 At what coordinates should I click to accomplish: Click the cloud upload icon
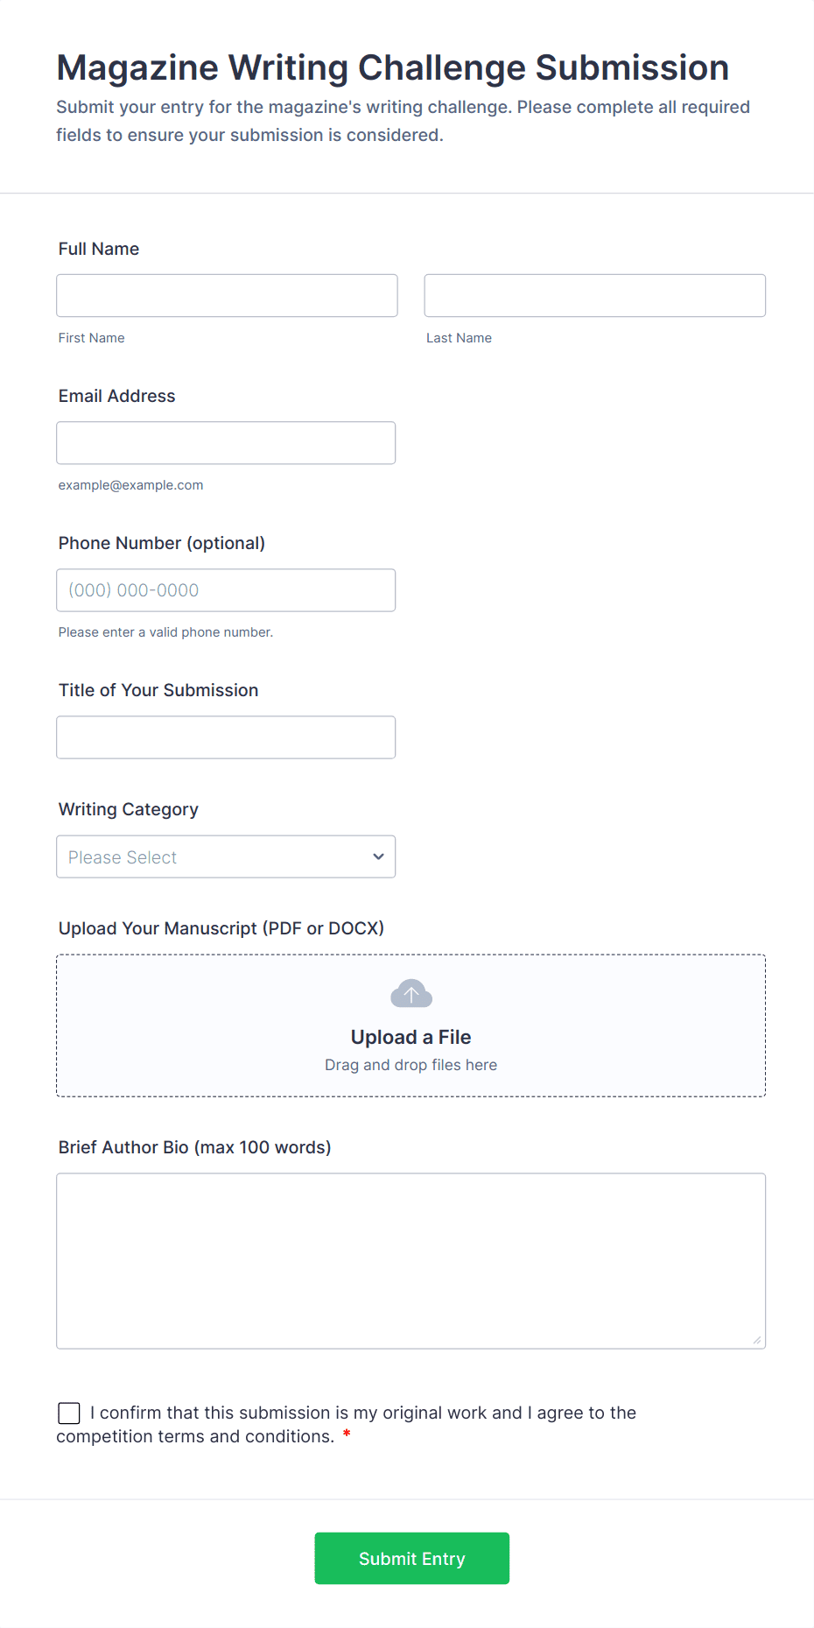[x=411, y=994]
